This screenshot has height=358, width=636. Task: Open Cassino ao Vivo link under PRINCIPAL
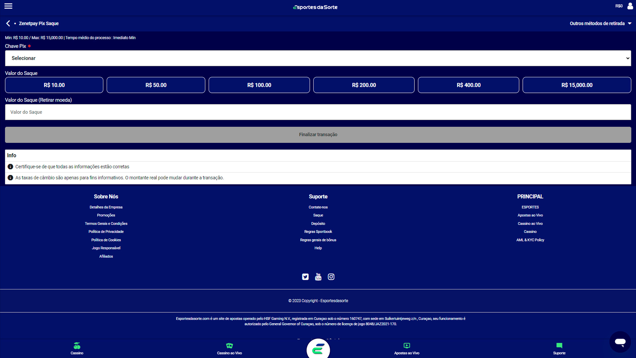pyautogui.click(x=530, y=224)
